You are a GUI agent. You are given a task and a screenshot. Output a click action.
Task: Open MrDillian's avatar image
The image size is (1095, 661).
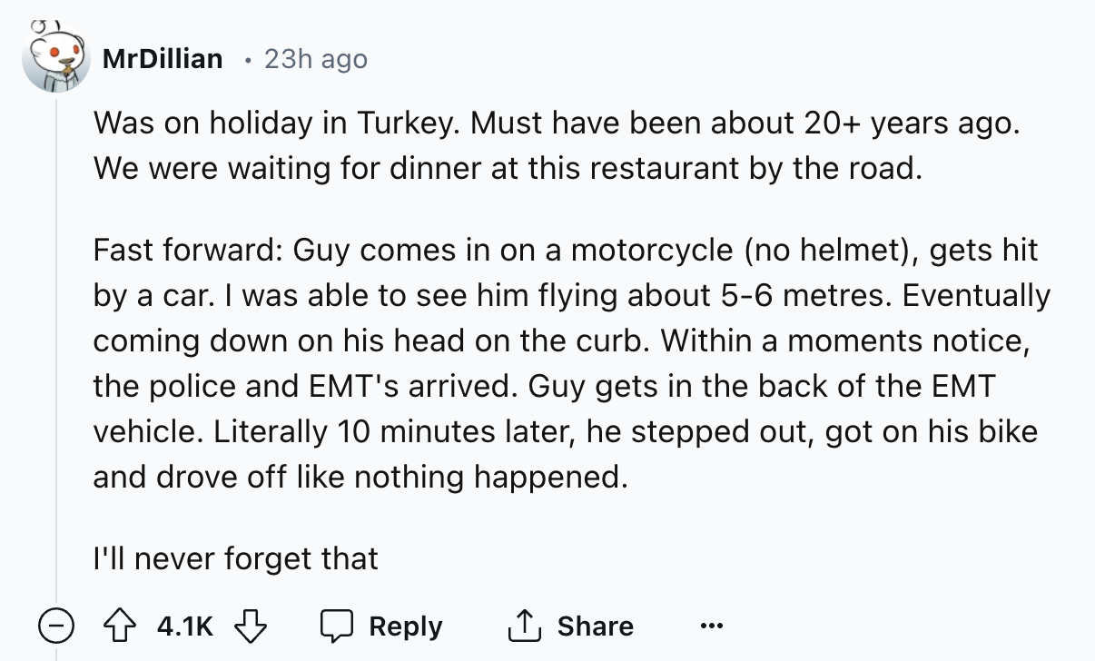tap(56, 60)
